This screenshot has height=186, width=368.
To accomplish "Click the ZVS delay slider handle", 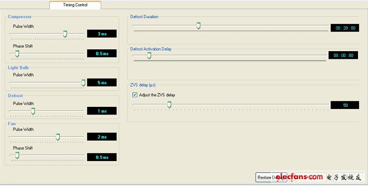I will (169, 105).
